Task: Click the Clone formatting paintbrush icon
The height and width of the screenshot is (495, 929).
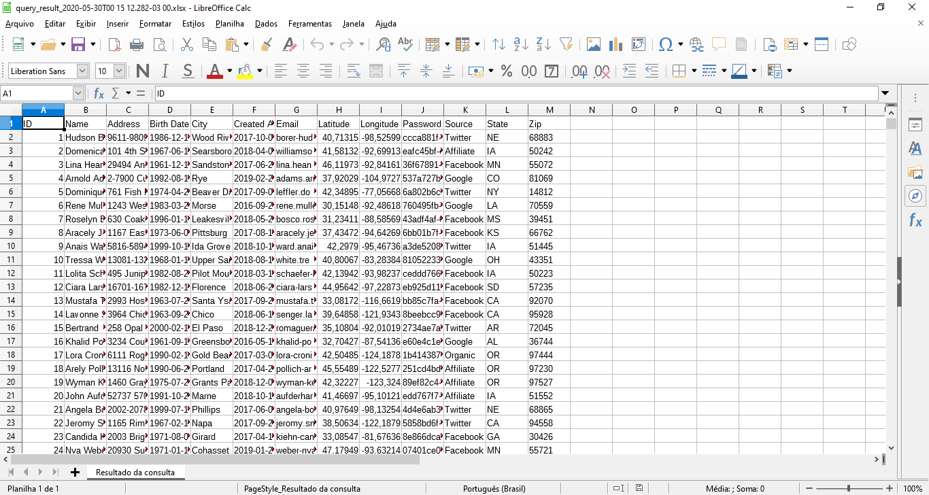Action: [x=267, y=45]
